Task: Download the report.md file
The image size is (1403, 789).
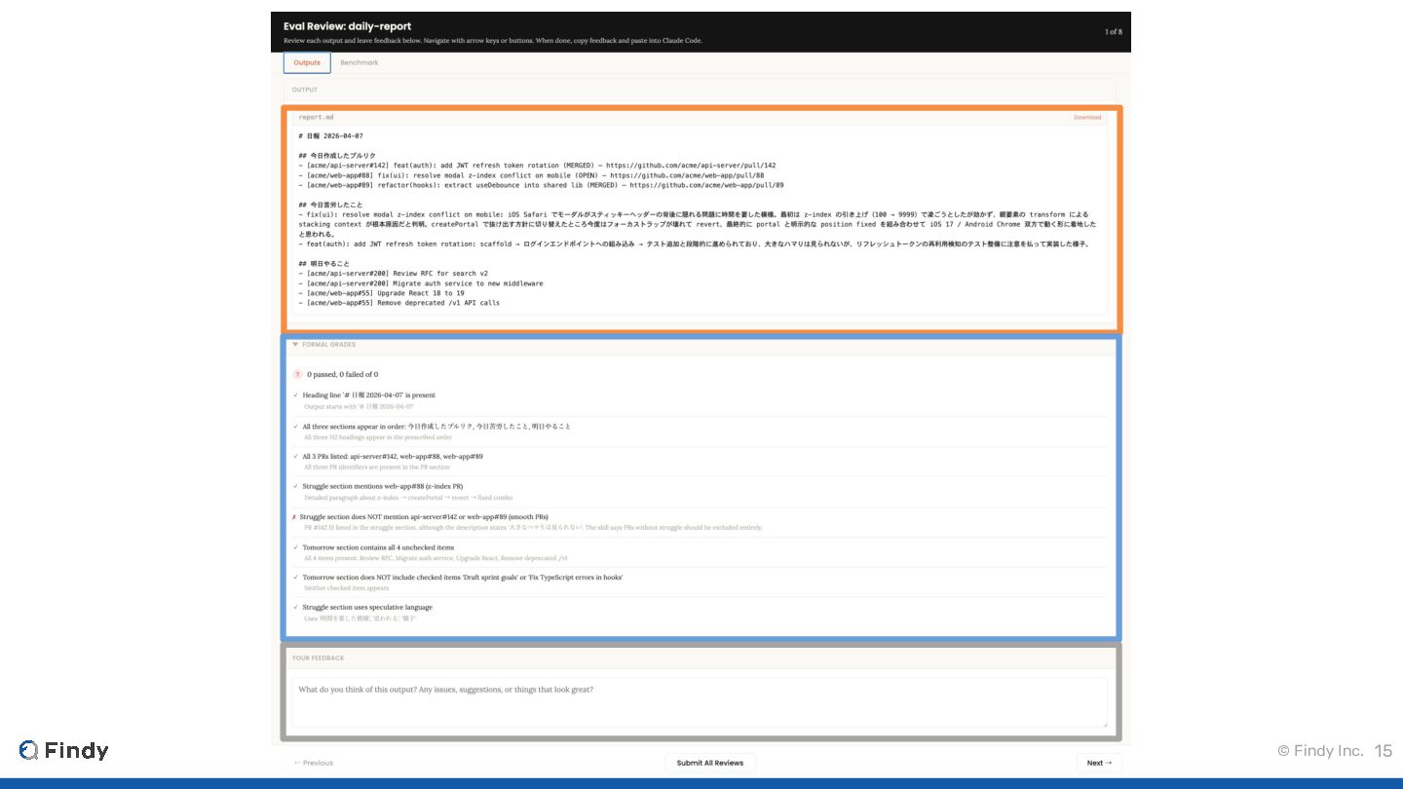Action: coord(1087,117)
